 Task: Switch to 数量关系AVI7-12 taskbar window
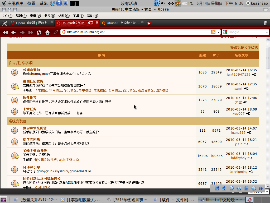coord(35,200)
